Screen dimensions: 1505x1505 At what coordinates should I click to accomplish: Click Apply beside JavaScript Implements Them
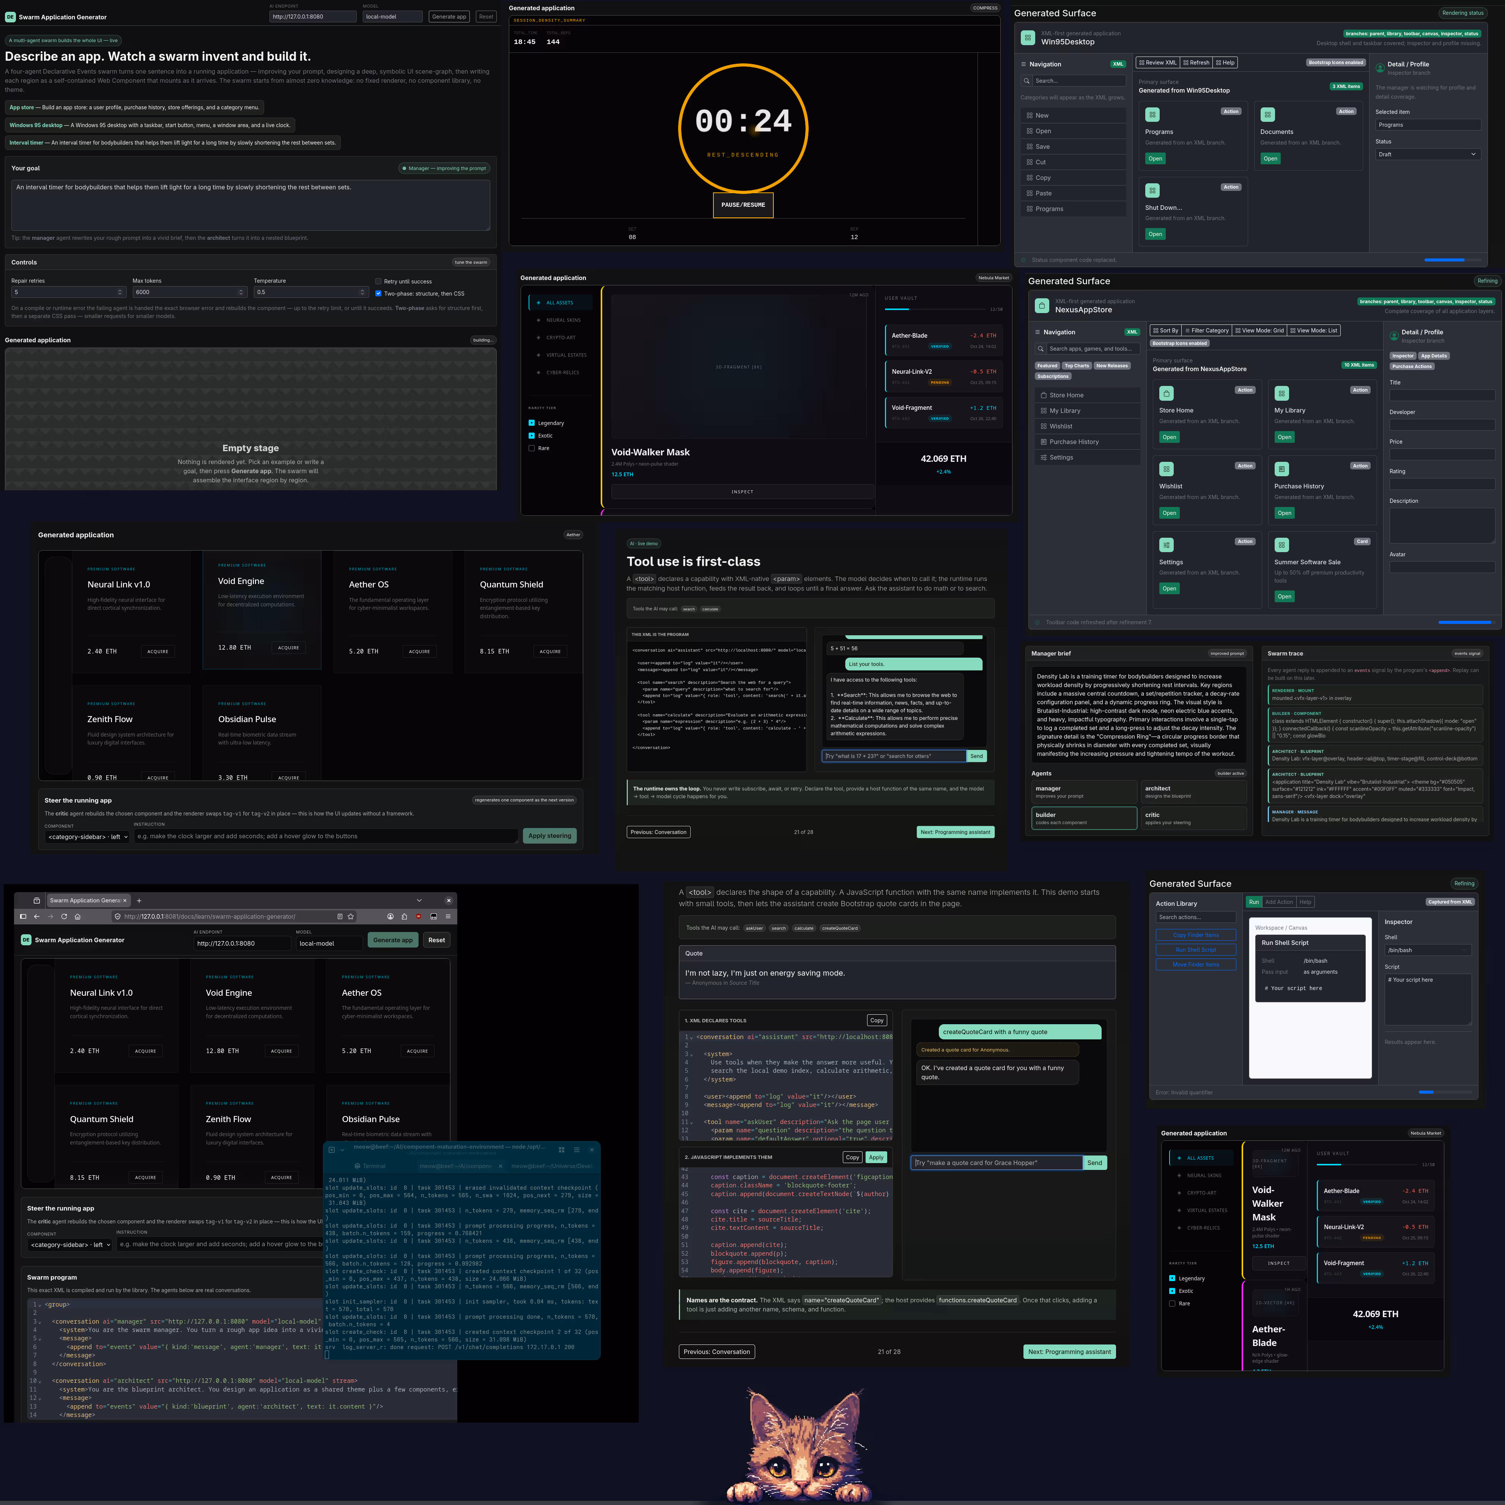coord(876,1157)
